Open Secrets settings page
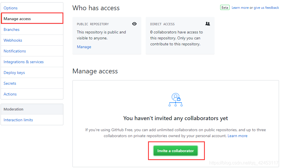This screenshot has width=281, height=168. [x=10, y=83]
